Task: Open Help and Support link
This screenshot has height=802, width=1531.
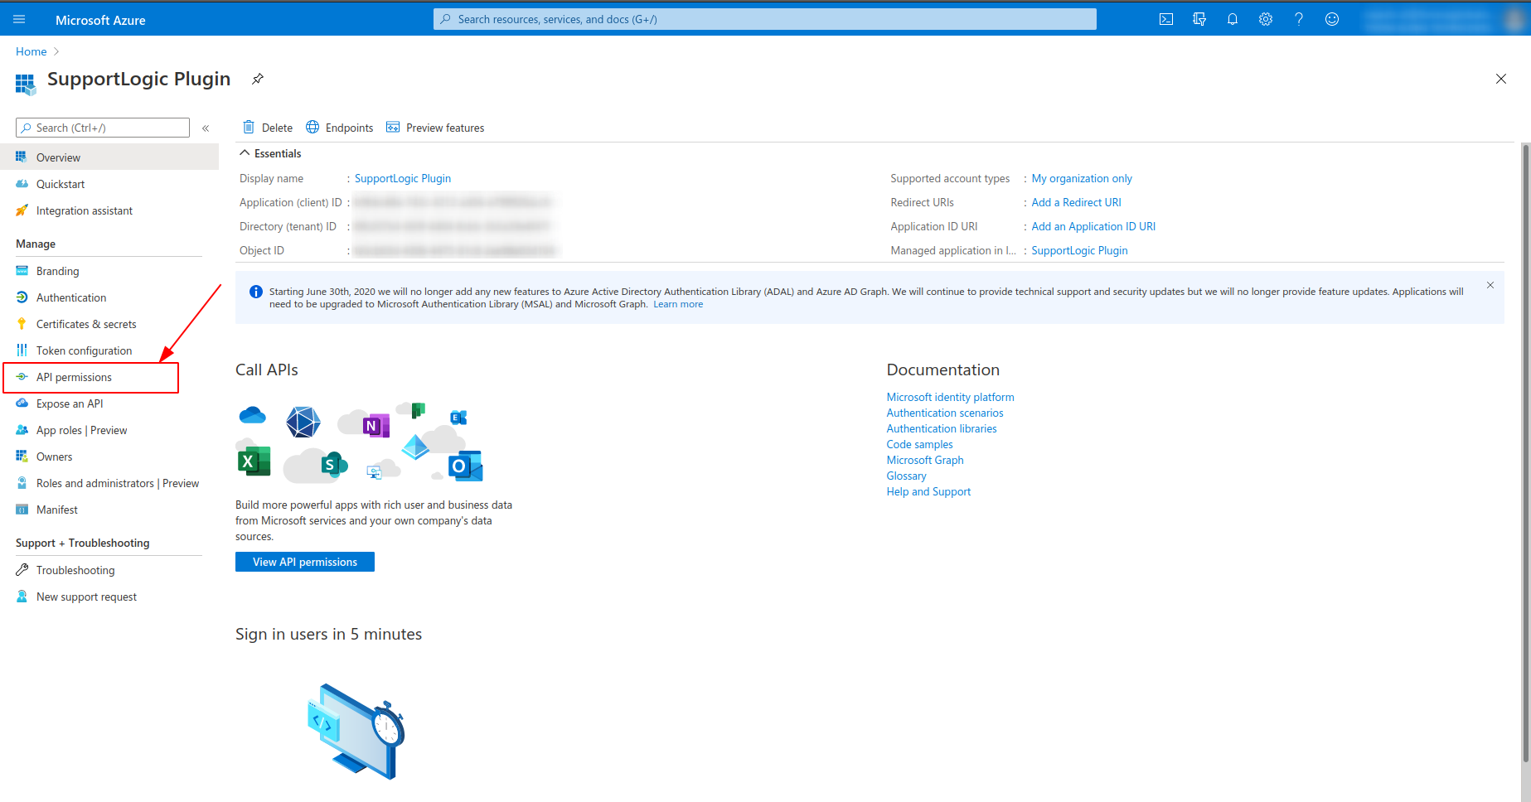Action: click(x=928, y=491)
